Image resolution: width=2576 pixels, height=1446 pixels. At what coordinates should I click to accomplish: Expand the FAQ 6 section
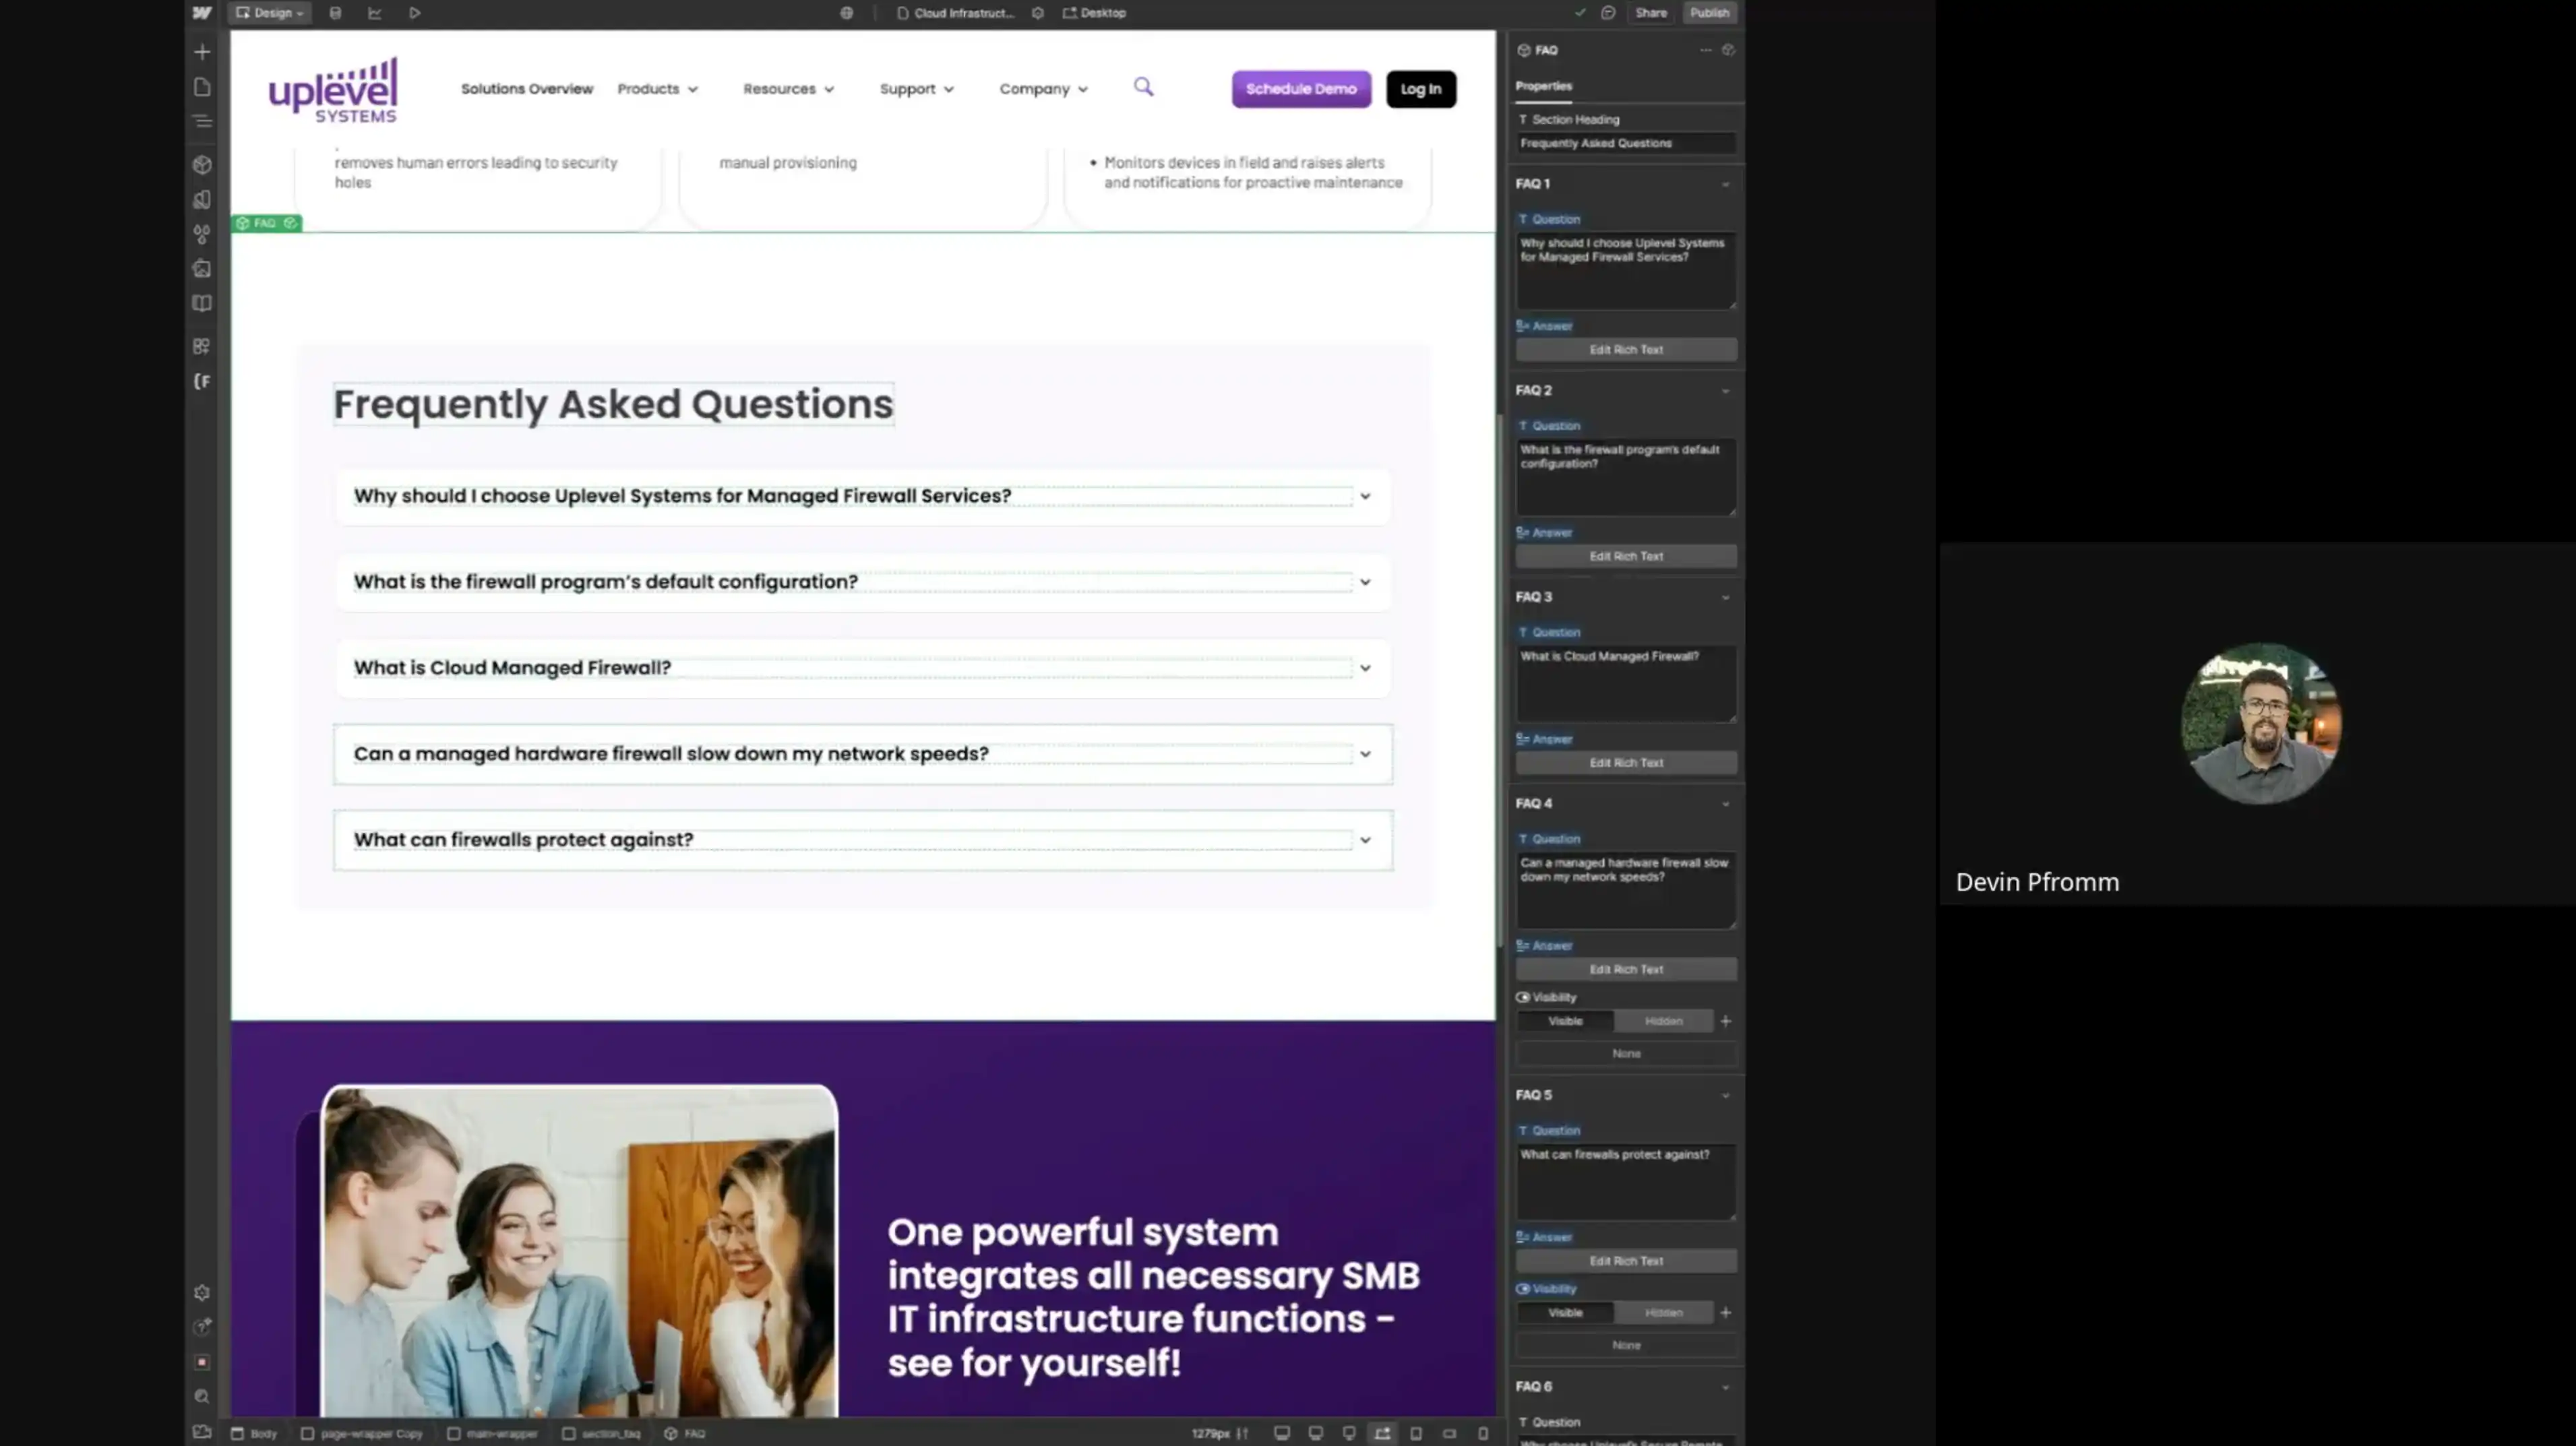(1725, 1386)
